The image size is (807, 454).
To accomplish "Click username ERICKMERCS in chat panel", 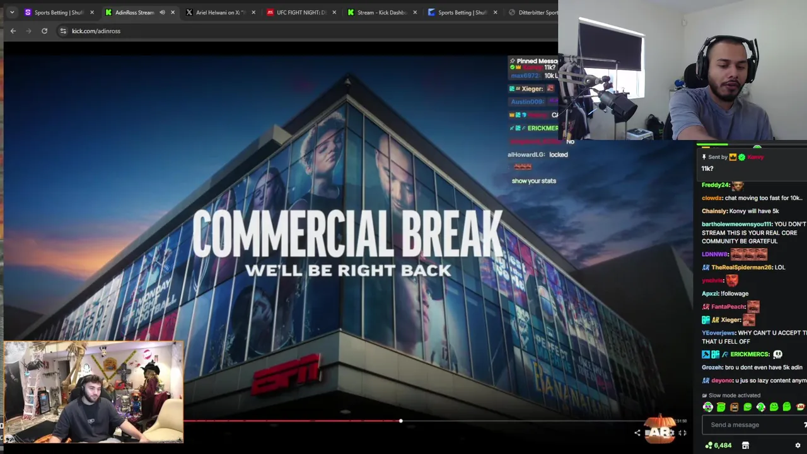I will (x=749, y=354).
